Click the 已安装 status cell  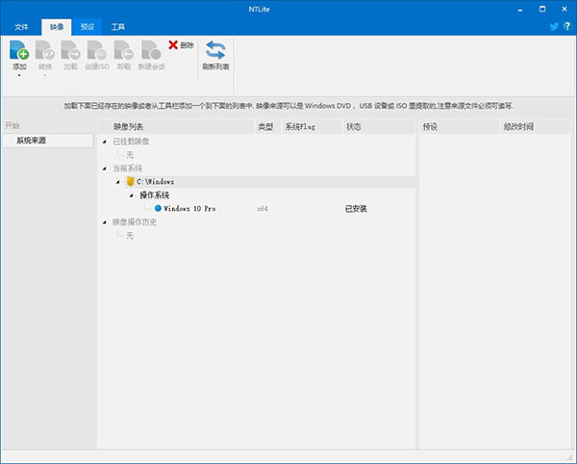point(356,209)
